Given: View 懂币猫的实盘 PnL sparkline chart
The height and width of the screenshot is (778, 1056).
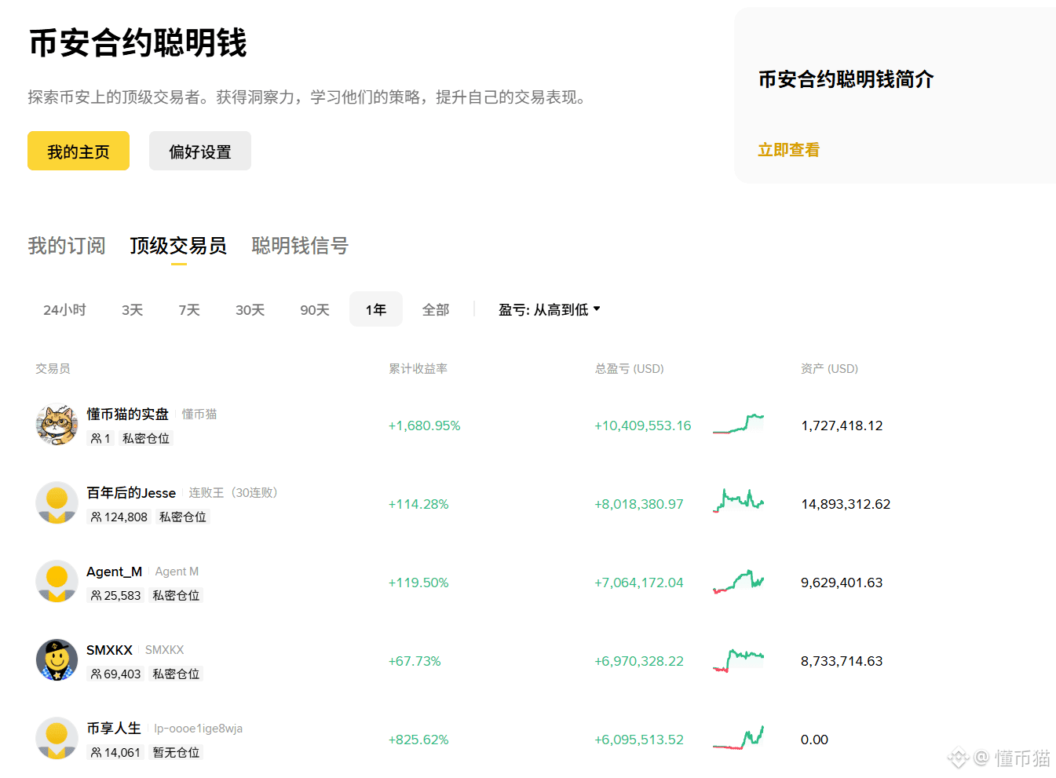Looking at the screenshot, I should (x=738, y=424).
